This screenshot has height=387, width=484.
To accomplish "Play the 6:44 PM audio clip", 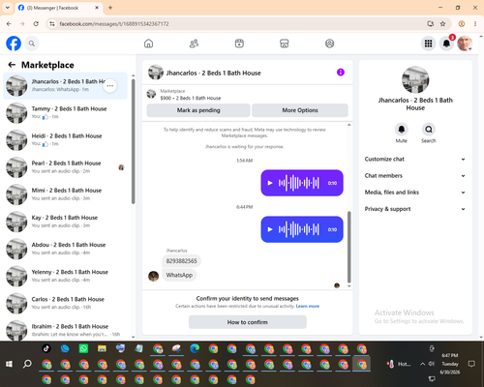I will [270, 229].
